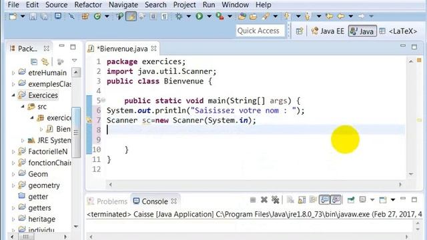
Task: Expand the etreHumain project
Action: 13,73
